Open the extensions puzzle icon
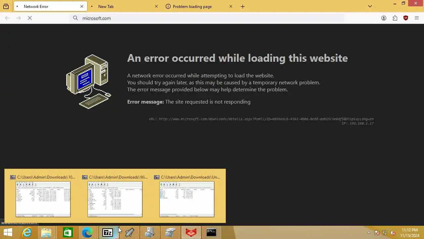424x239 pixels. click(x=395, y=18)
